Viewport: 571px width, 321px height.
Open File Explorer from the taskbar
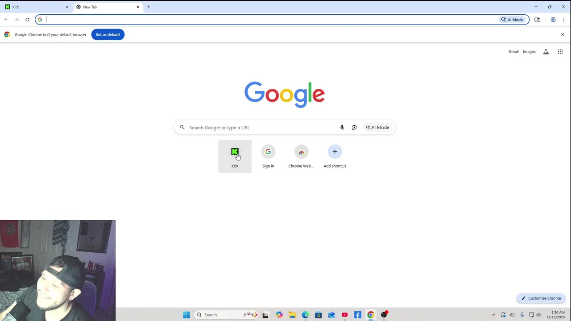point(292,315)
